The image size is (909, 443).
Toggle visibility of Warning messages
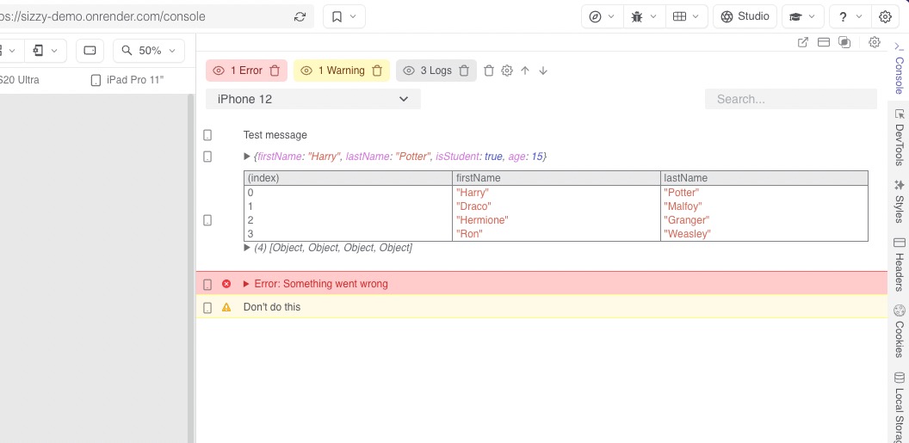point(306,71)
